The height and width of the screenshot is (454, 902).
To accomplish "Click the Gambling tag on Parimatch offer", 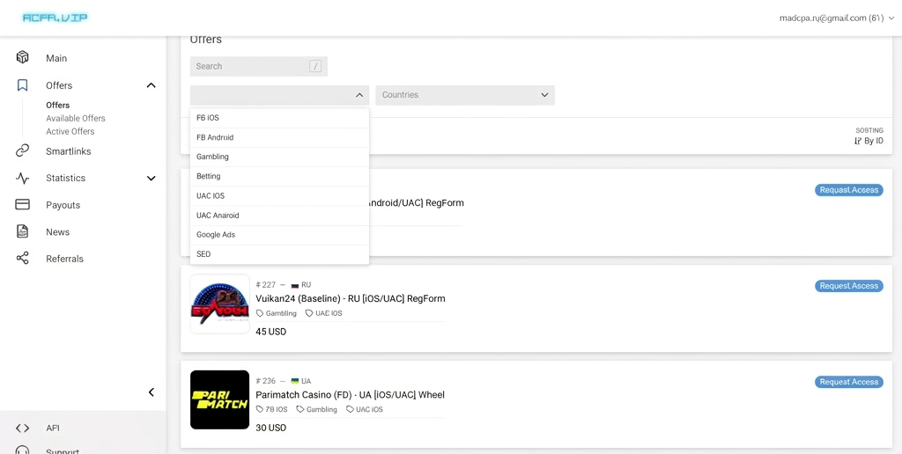I will (x=316, y=409).
